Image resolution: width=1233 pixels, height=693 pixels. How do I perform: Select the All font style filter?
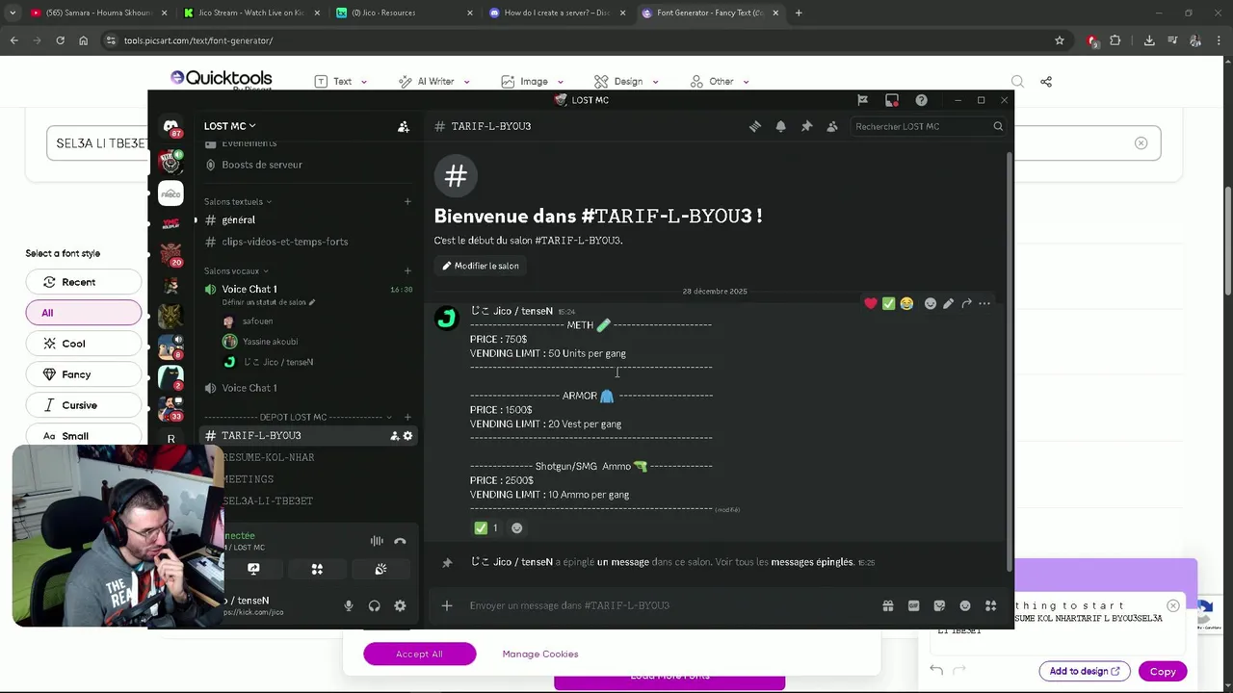(x=84, y=313)
